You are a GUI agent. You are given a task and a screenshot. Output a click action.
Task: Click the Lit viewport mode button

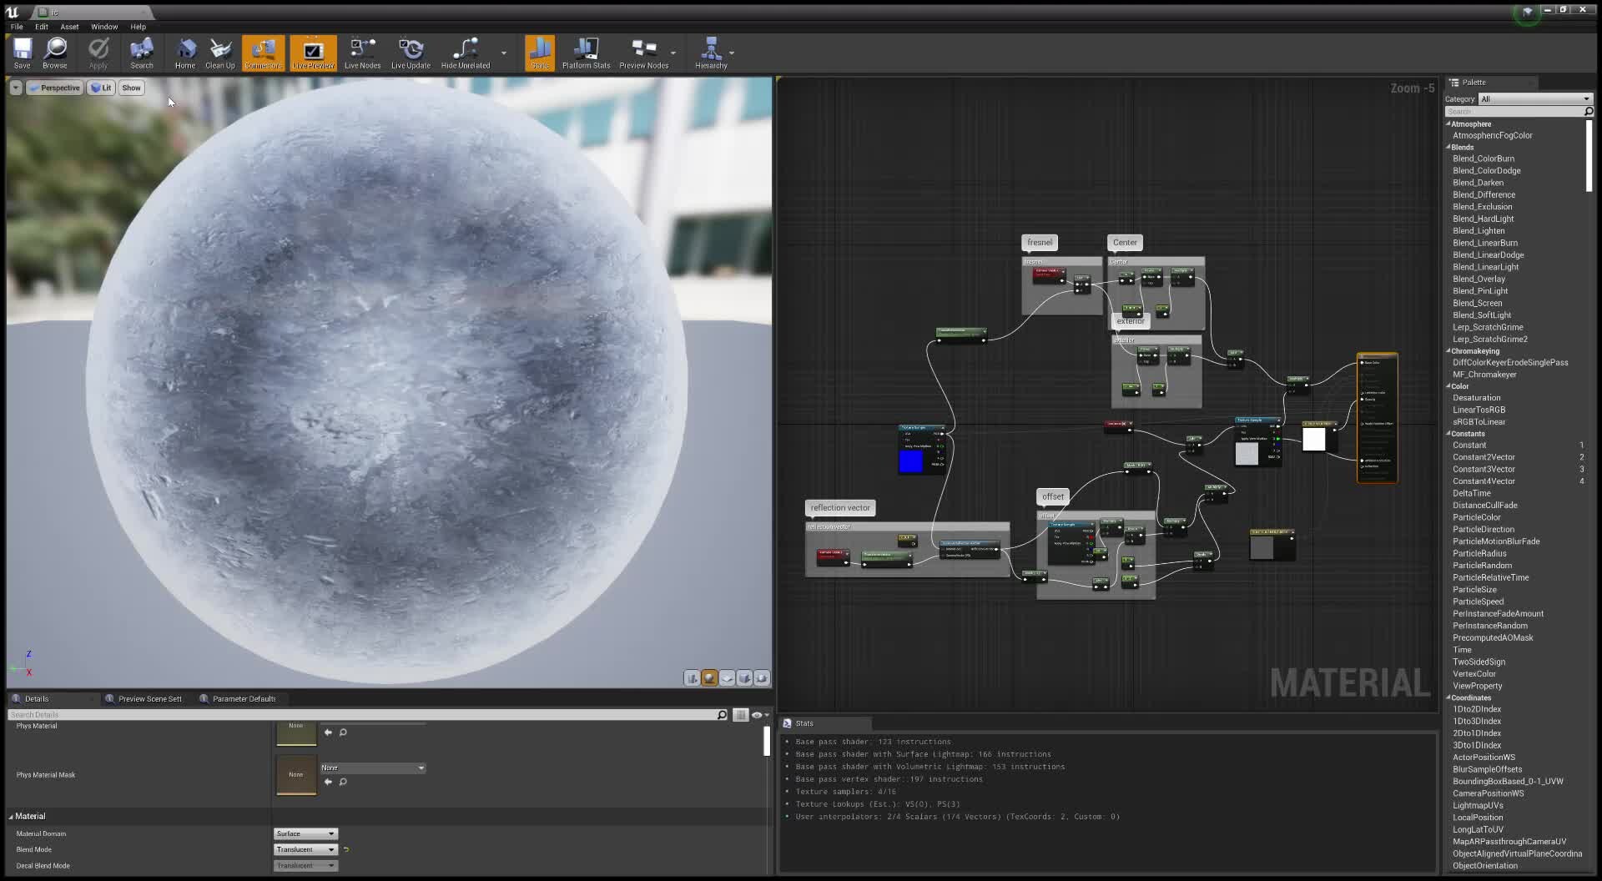pyautogui.click(x=101, y=88)
